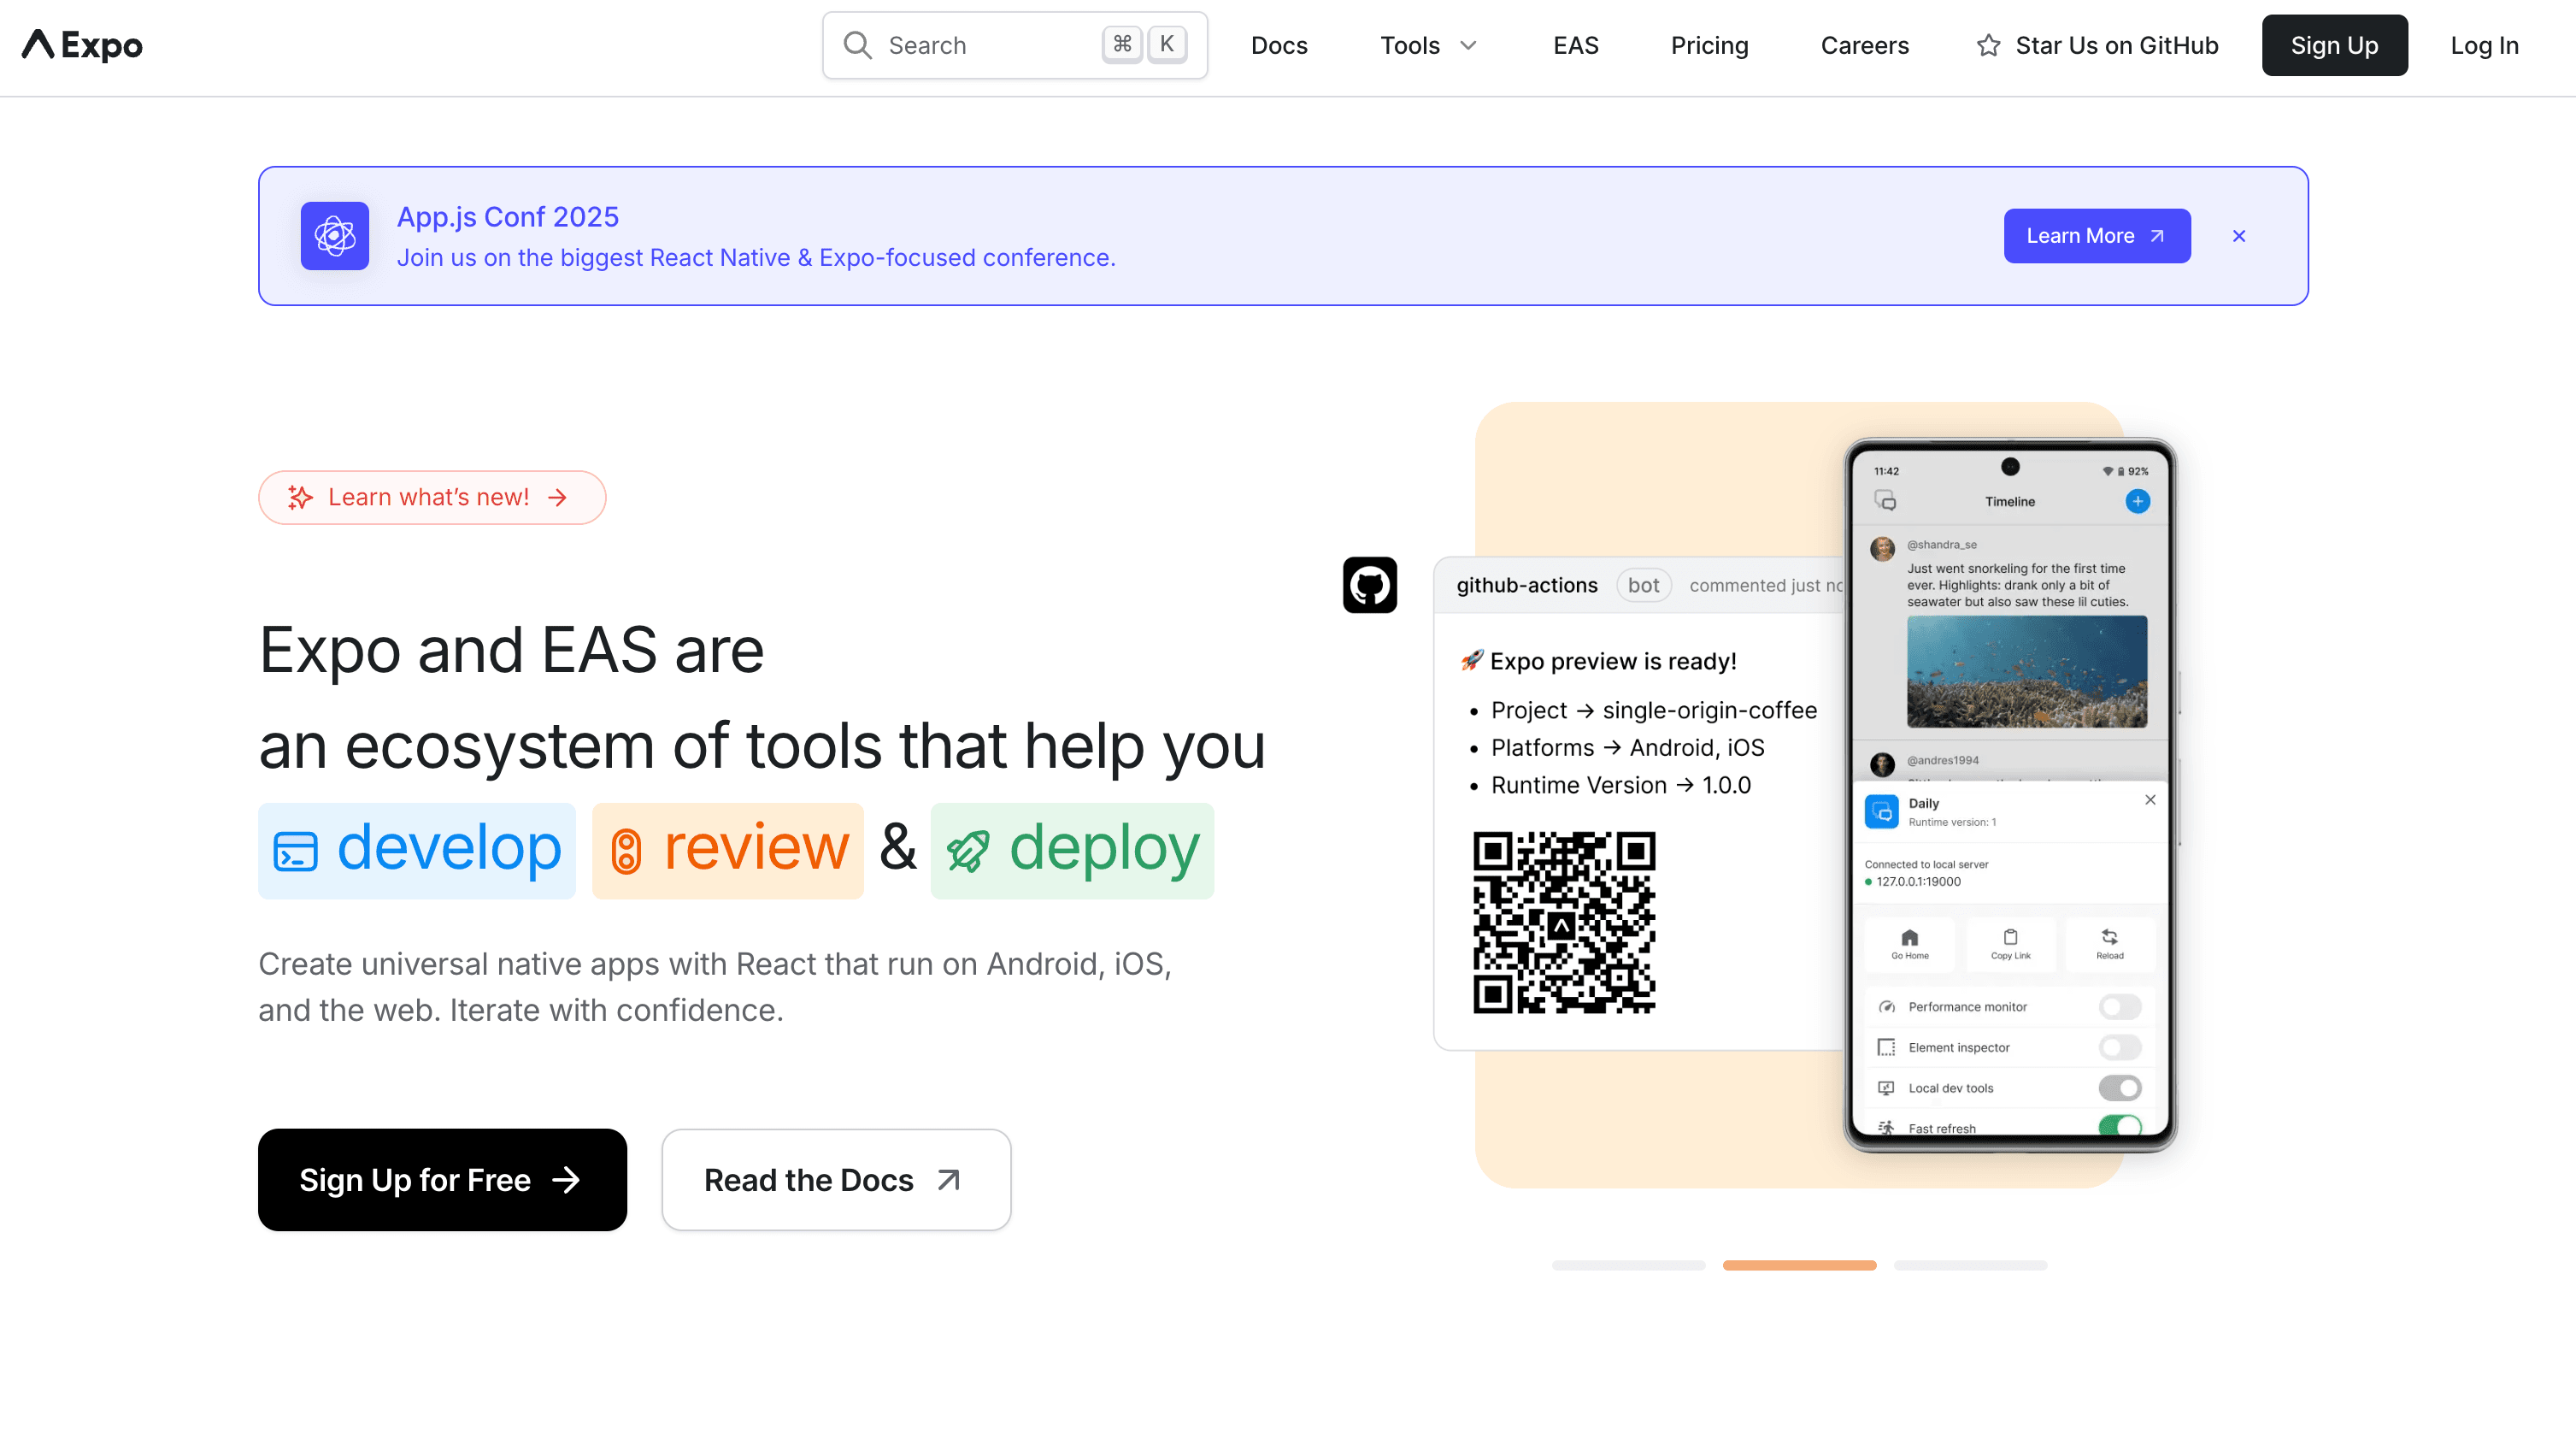Screen dimensions: 2576x1433
Task: Open the Careers nav link
Action: 1864,45
